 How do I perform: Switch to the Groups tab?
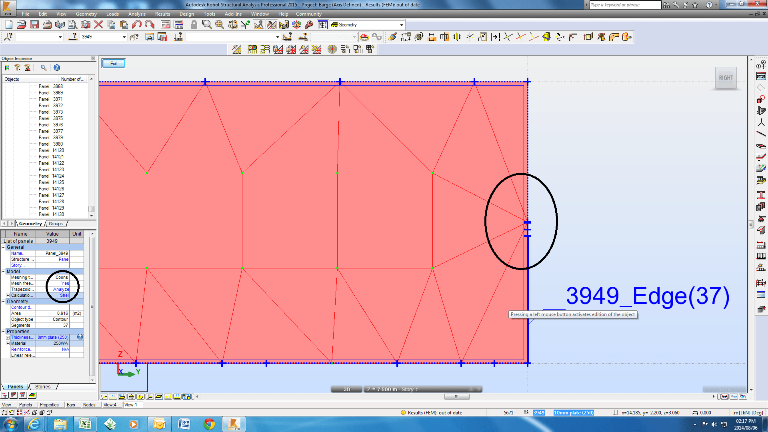56,224
